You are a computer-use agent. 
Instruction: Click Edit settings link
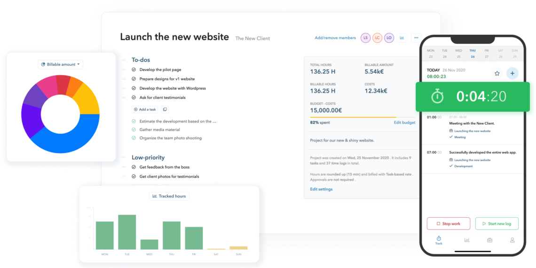pyautogui.click(x=321, y=189)
